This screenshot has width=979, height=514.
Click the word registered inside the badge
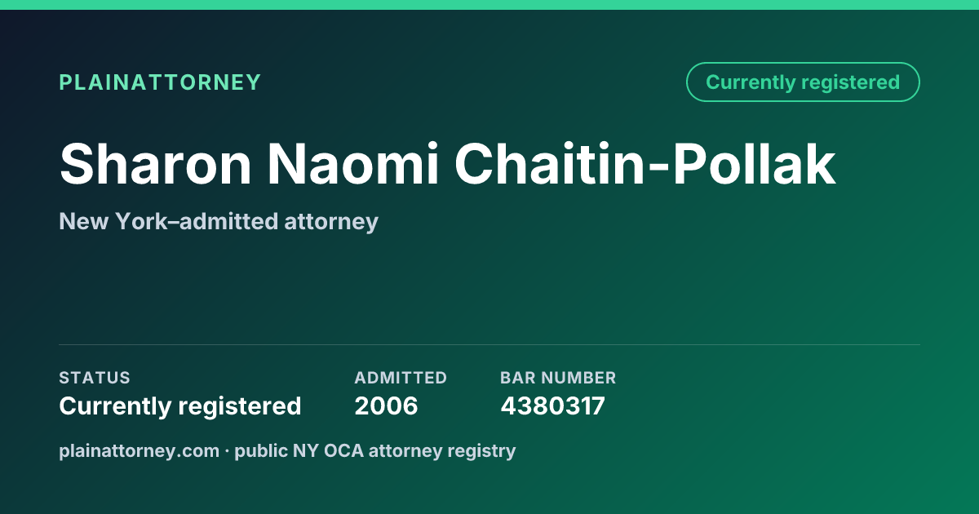pos(850,83)
